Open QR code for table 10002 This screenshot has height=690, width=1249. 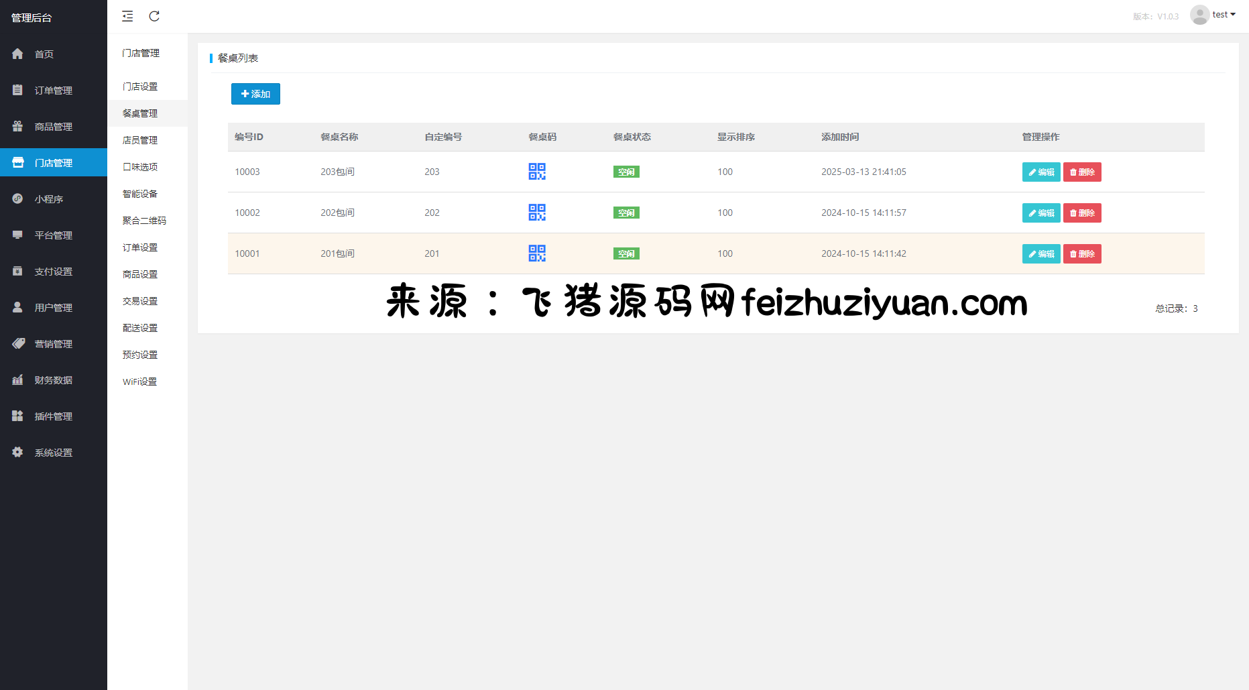[537, 213]
